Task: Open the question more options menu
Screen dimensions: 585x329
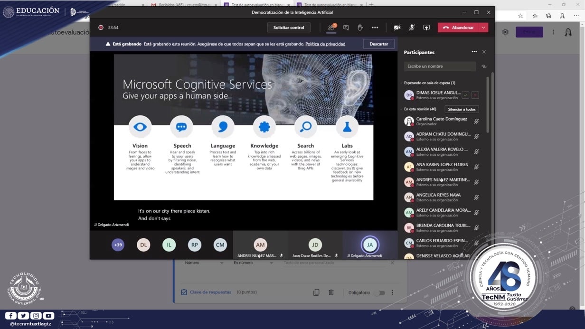Action: tap(392, 292)
